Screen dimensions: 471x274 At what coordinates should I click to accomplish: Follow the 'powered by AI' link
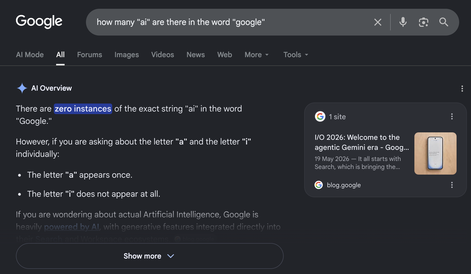pos(72,227)
